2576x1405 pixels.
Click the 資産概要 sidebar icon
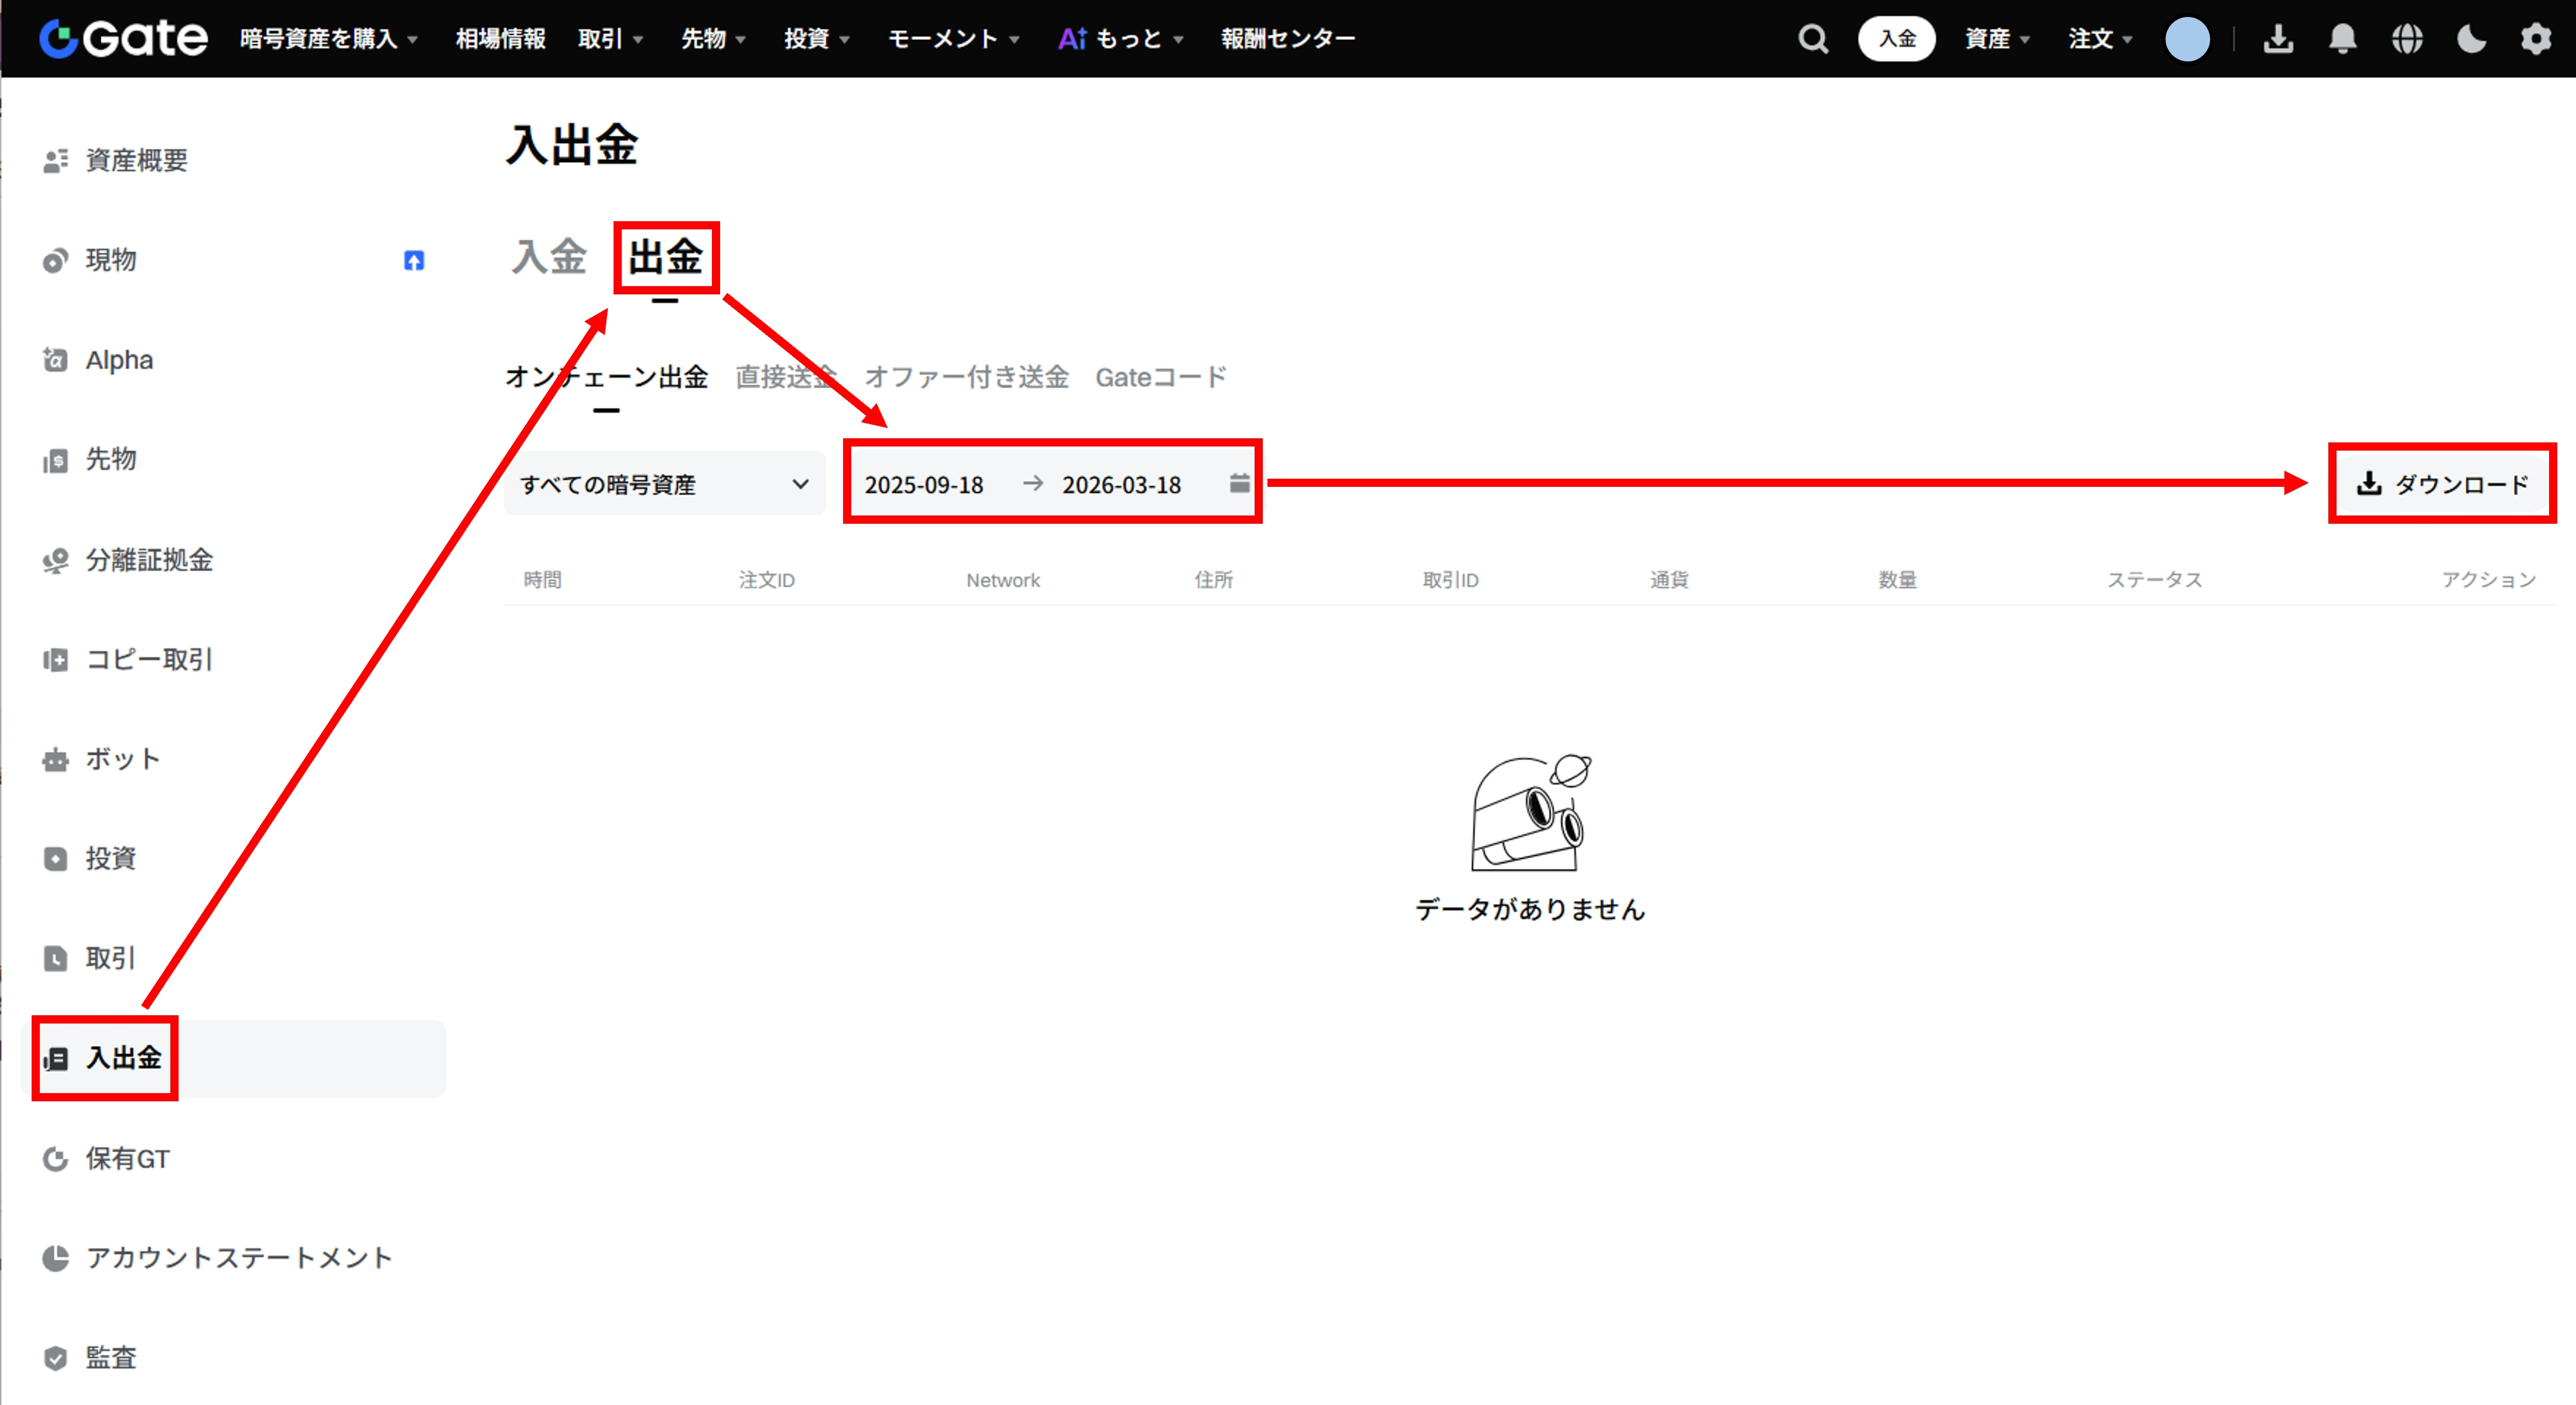[x=55, y=161]
